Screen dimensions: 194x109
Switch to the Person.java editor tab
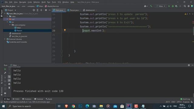(x=74, y=10)
